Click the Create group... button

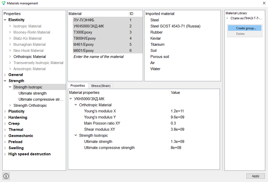coord(245,28)
